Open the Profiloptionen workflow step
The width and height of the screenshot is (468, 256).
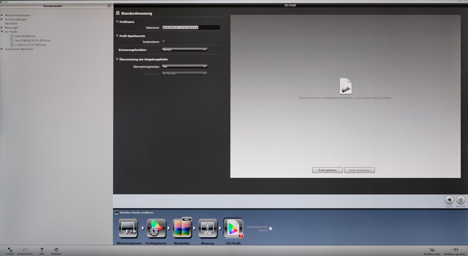click(x=156, y=230)
